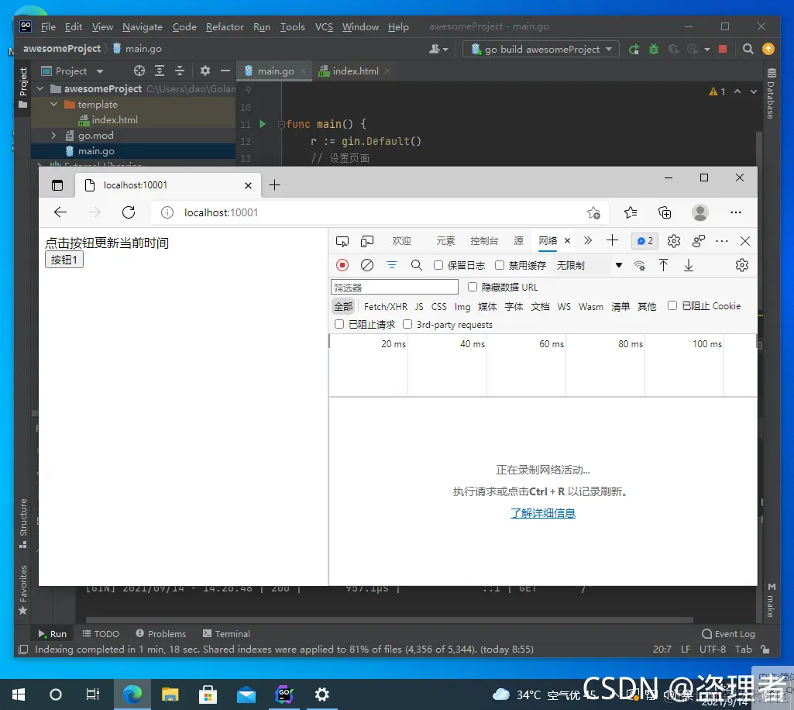Open the Refactor menu in GoLand

pyautogui.click(x=225, y=26)
